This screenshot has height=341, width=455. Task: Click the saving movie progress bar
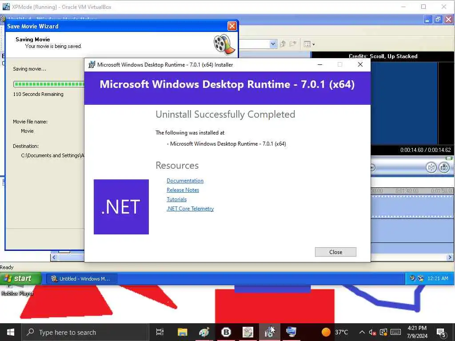[x=49, y=84]
